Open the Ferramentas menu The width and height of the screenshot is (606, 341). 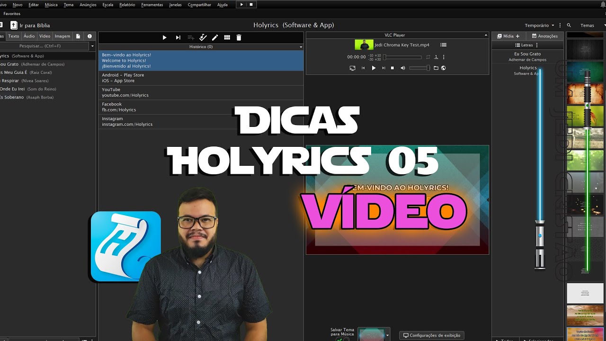152,5
